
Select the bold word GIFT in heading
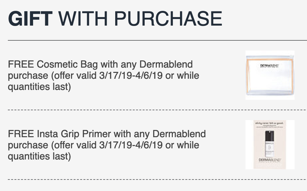tap(30, 19)
